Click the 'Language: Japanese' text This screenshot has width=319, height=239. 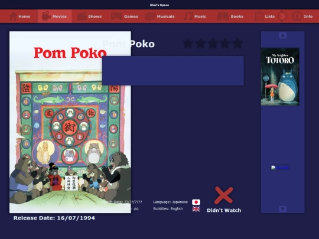(x=170, y=202)
